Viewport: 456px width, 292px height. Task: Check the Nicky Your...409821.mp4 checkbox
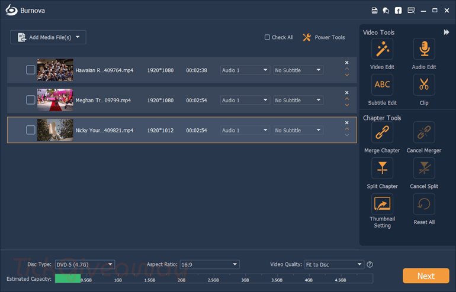click(31, 130)
